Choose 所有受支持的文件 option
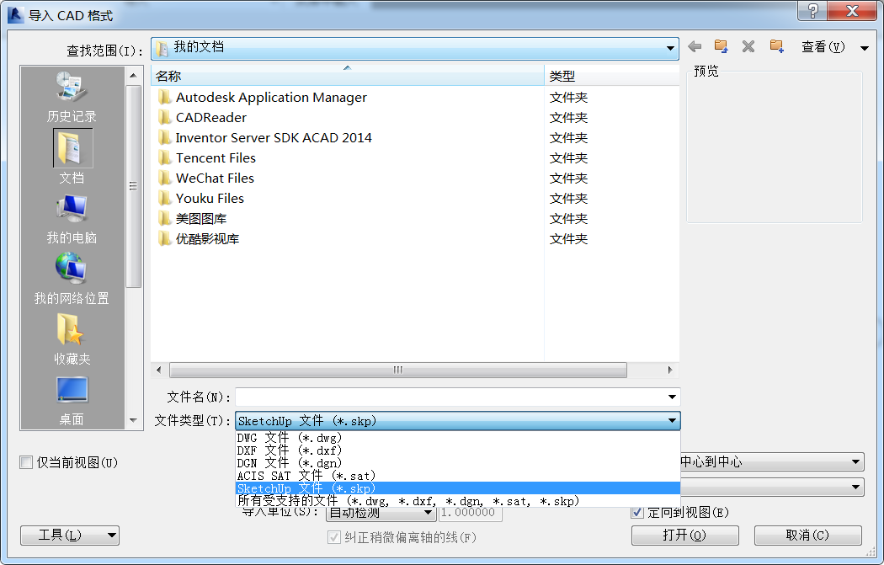 point(458,501)
